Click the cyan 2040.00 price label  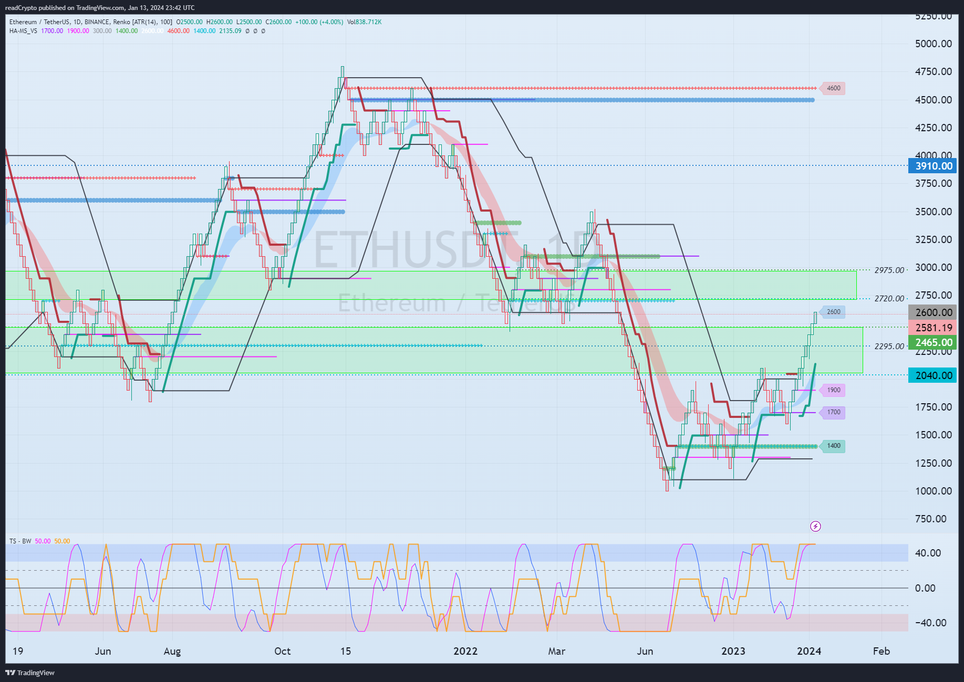(x=932, y=375)
